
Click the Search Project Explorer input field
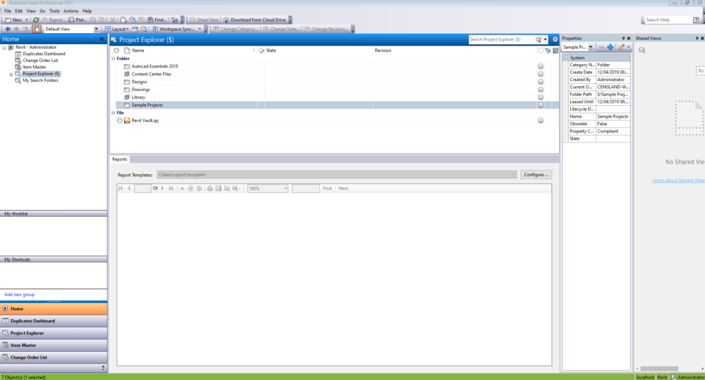click(x=501, y=39)
